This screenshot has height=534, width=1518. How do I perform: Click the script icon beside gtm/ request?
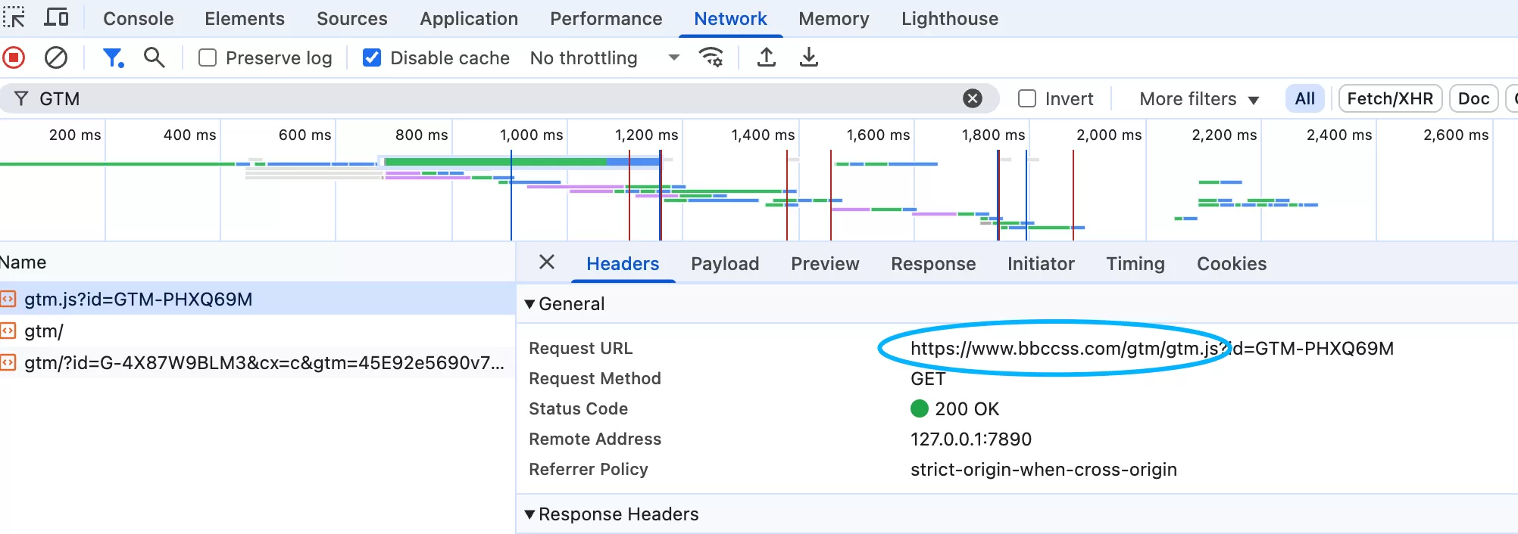8,331
